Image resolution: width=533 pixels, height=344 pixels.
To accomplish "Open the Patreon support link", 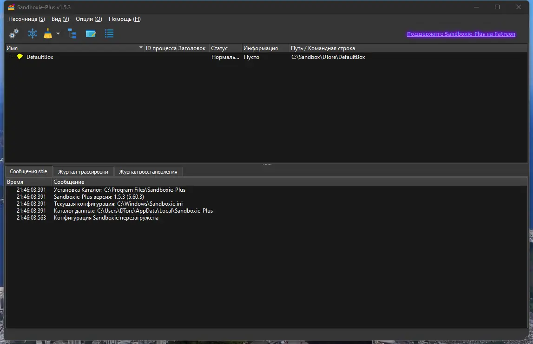I will click(x=461, y=34).
